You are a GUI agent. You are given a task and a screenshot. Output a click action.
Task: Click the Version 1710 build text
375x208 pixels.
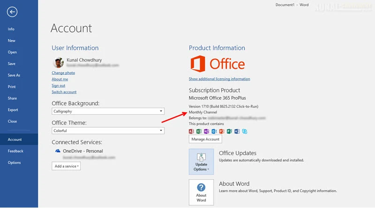pyautogui.click(x=224, y=107)
